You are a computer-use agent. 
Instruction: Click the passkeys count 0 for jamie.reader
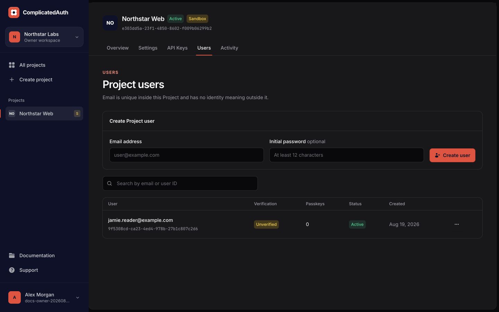pyautogui.click(x=307, y=224)
